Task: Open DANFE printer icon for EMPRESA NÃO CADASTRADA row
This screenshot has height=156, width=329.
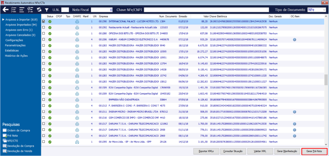Action: pos(77,100)
